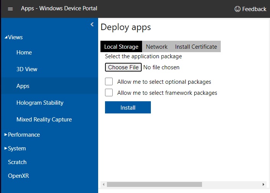Collapse the Views section triangle
The image size is (270, 193).
click(6, 37)
